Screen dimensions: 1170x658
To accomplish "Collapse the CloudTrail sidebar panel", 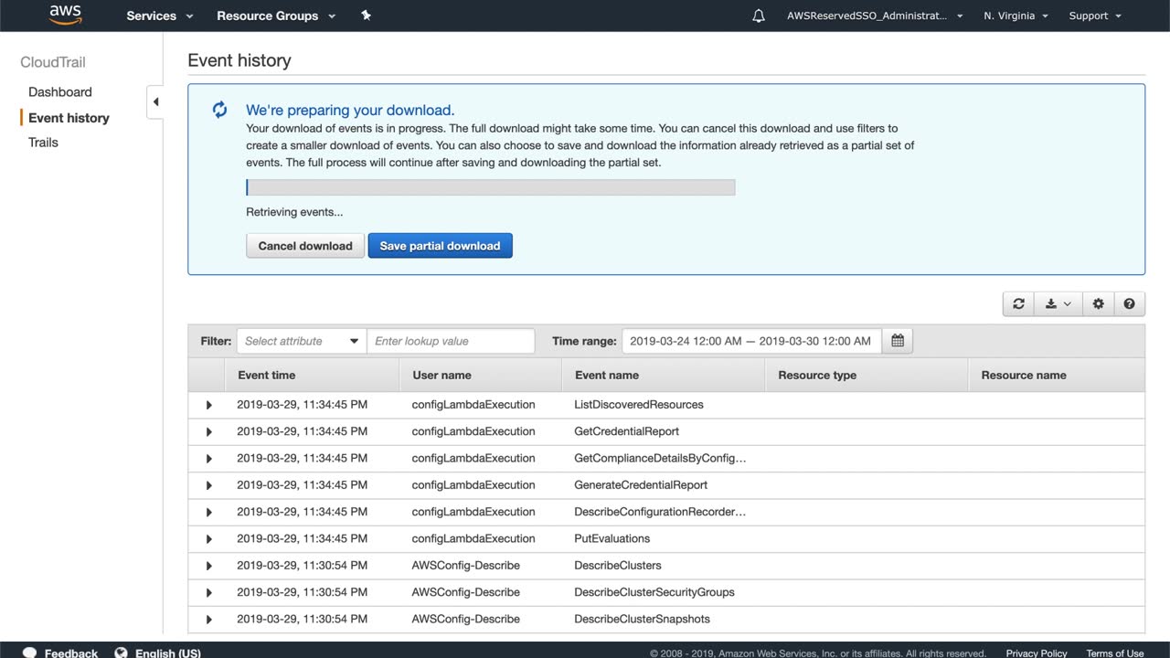I will tap(155, 101).
